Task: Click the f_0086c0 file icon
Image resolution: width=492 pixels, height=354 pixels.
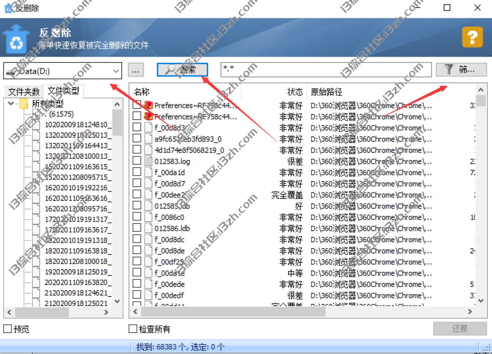Action: 148,217
